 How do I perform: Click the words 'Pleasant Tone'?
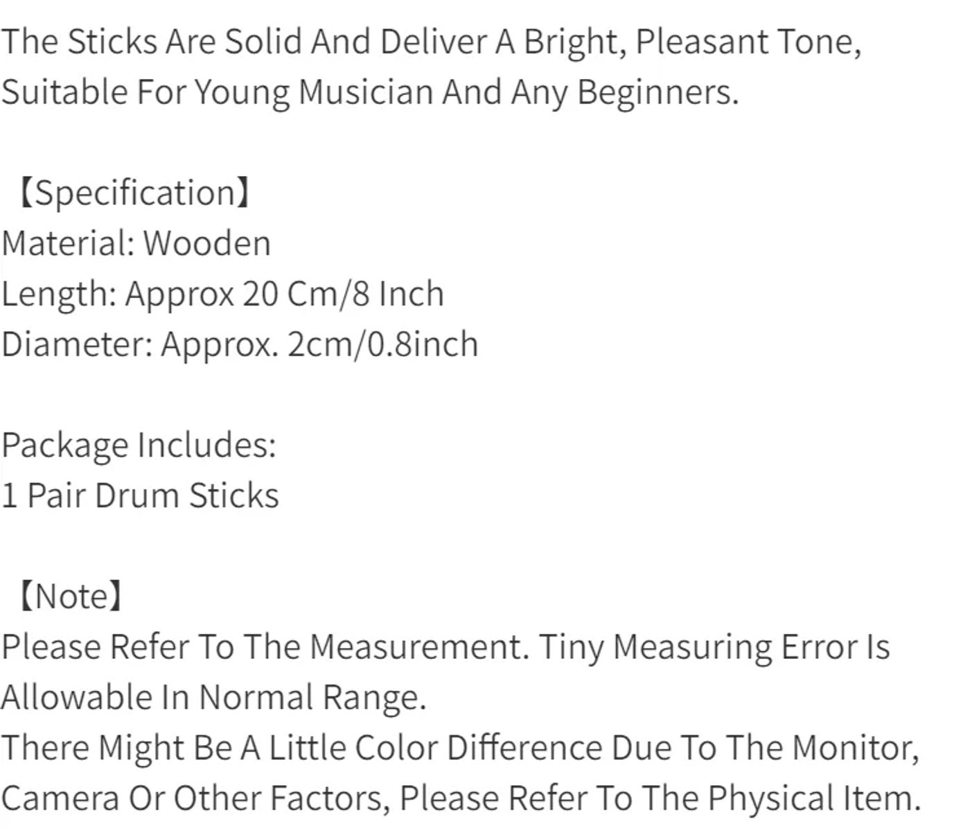(748, 42)
